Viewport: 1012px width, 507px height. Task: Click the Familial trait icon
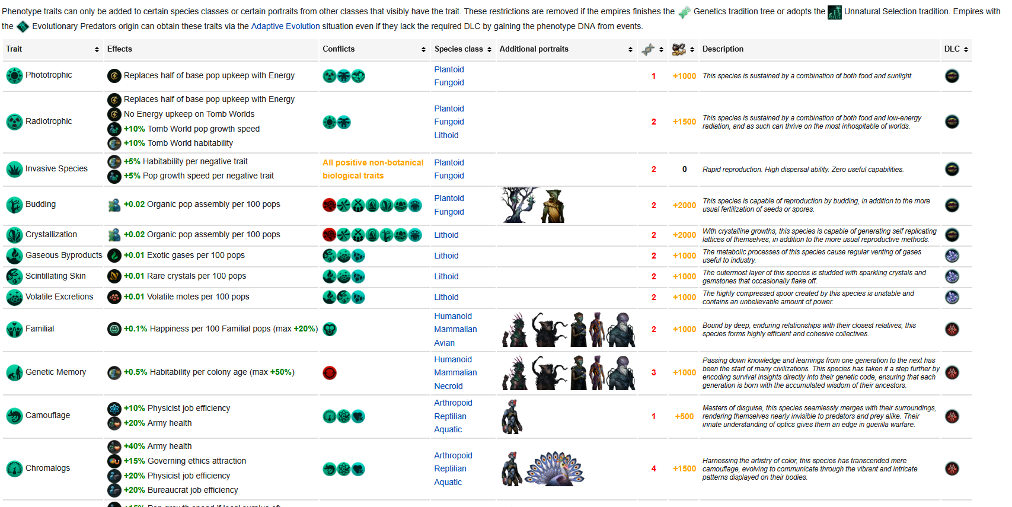point(14,329)
